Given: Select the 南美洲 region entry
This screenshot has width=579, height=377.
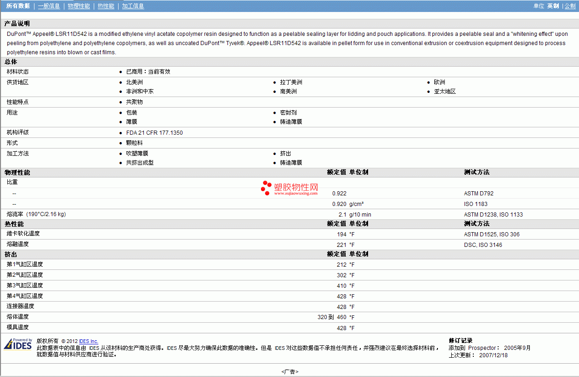Looking at the screenshot, I should (x=288, y=91).
